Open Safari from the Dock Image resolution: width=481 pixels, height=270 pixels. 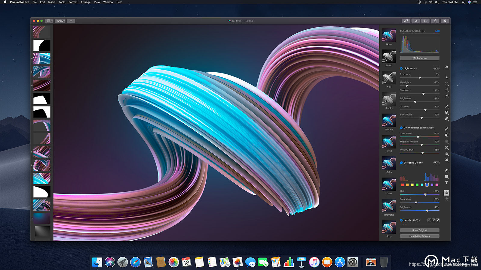(x=135, y=262)
